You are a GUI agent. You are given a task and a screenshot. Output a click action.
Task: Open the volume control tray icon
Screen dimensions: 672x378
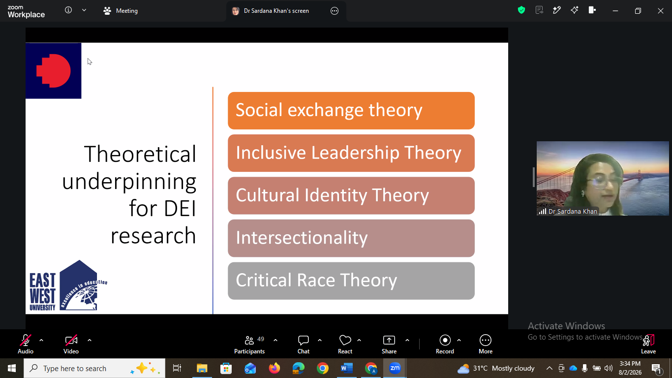click(609, 368)
